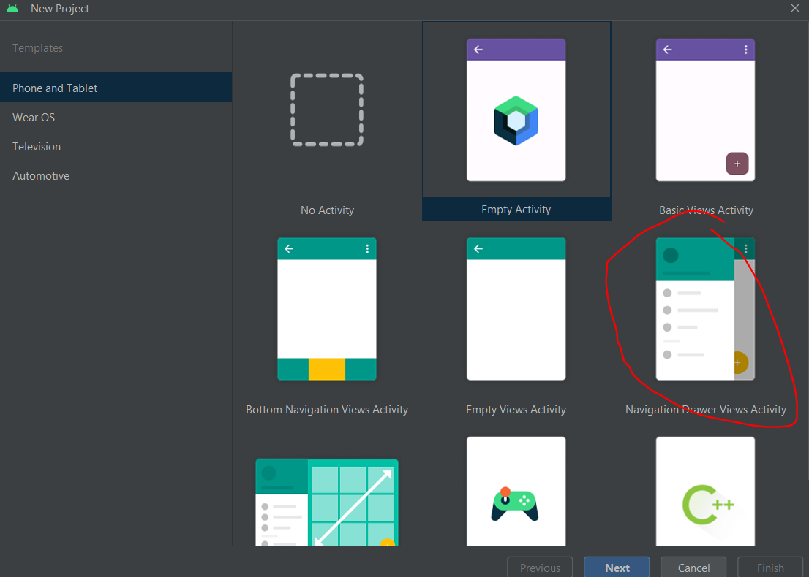This screenshot has width=809, height=577.
Task: Click the Jetpack Compose cube icon
Action: tap(516, 121)
